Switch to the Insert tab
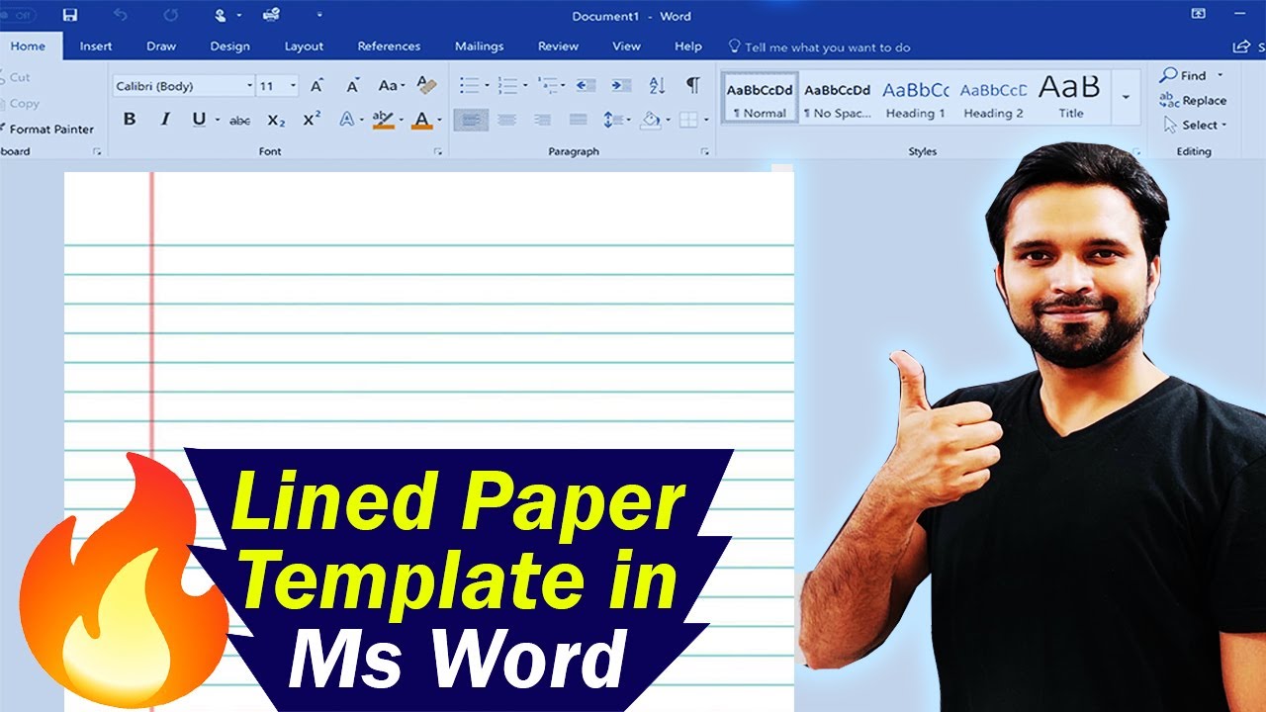This screenshot has width=1266, height=712. click(96, 46)
